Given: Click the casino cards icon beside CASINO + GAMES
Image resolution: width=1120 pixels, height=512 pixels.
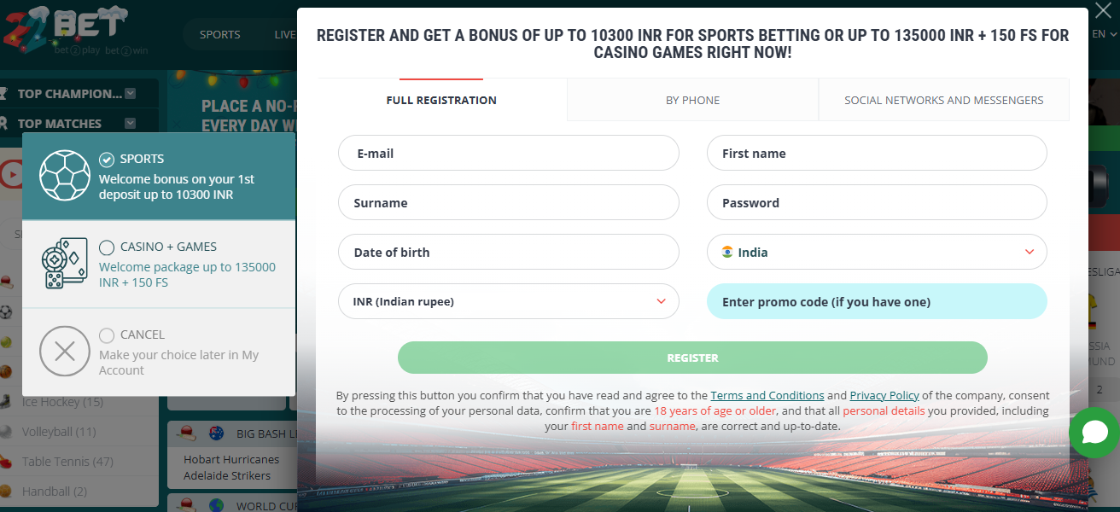Looking at the screenshot, I should tap(65, 264).
